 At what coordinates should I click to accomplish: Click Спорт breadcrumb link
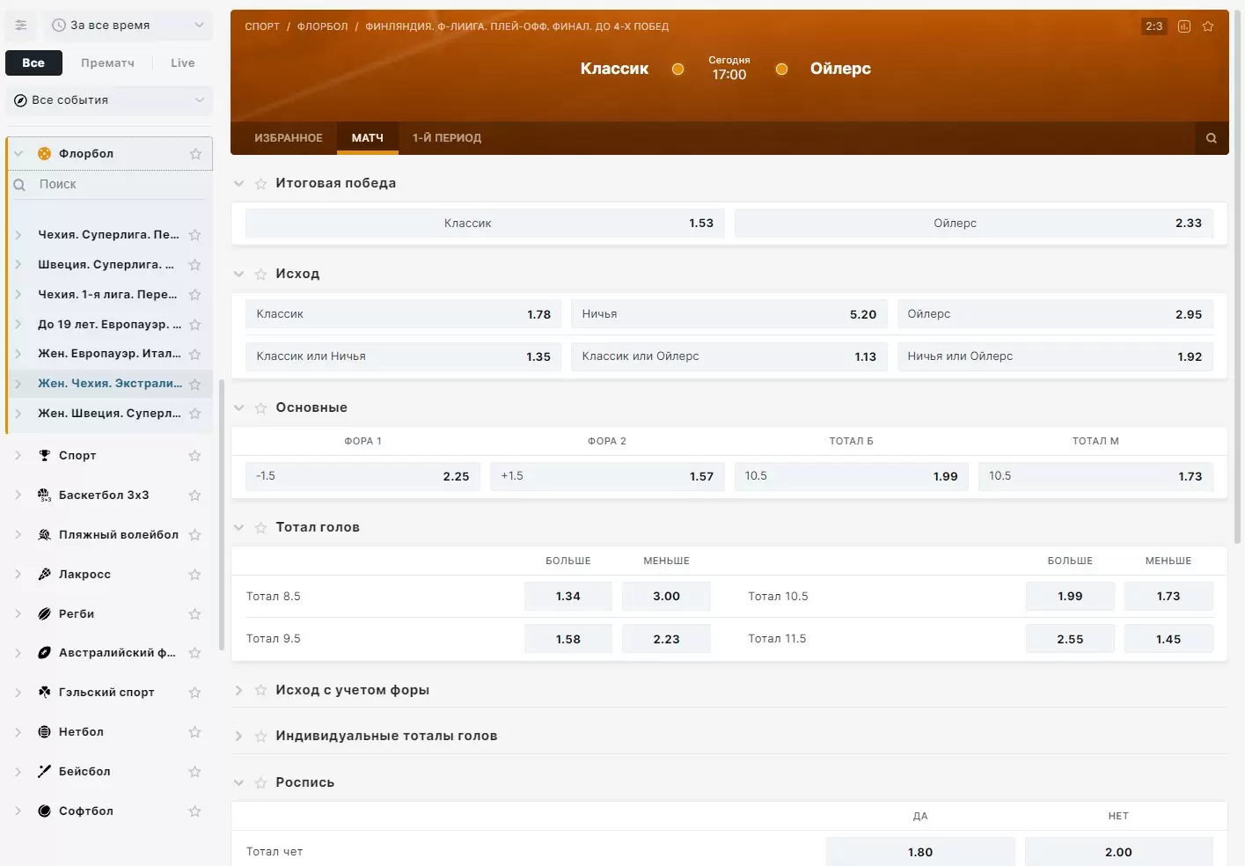262,27
